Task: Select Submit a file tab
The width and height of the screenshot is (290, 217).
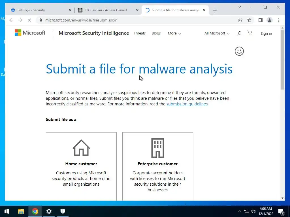Action: [x=175, y=10]
